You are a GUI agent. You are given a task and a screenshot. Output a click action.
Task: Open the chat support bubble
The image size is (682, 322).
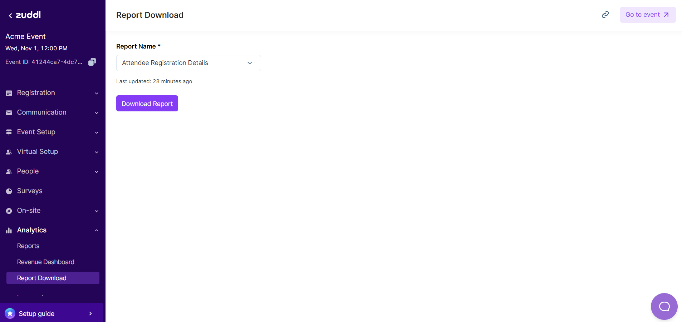point(664,306)
